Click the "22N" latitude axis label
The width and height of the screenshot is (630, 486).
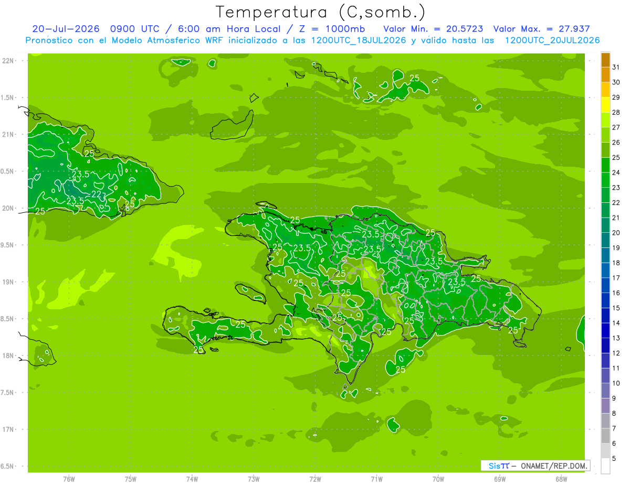pos(8,61)
